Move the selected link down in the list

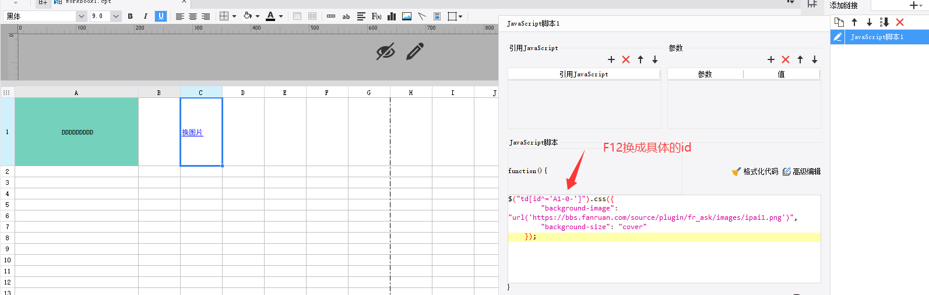click(x=869, y=22)
